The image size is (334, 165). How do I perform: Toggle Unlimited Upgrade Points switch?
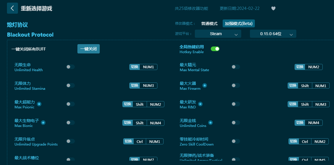(x=70, y=141)
